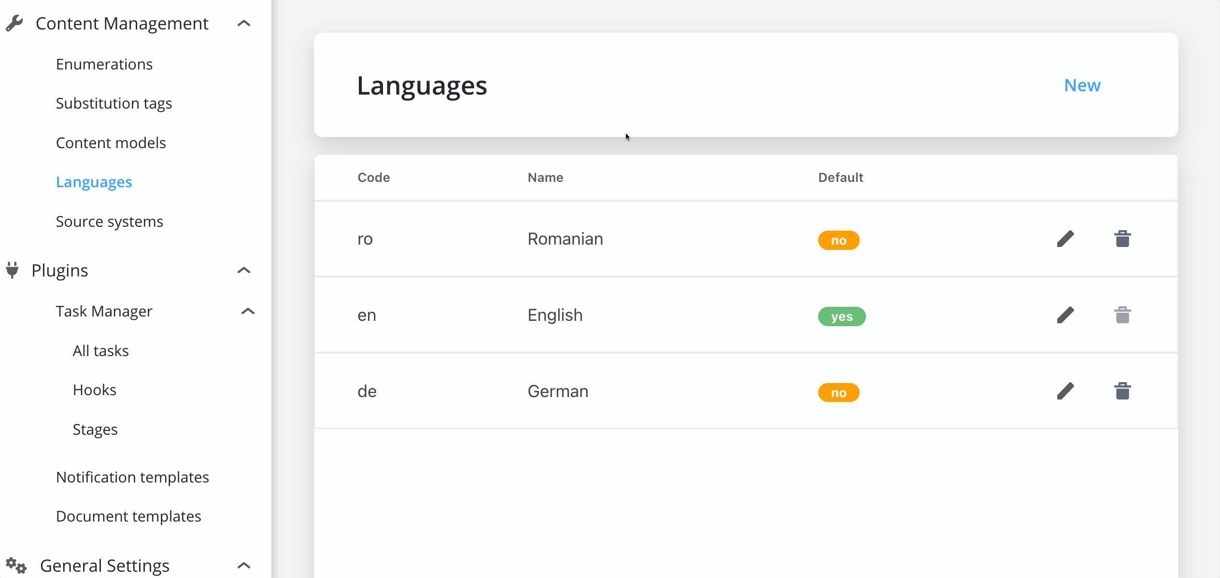Image resolution: width=1220 pixels, height=578 pixels.
Task: Collapse the General Settings section
Action: point(244,565)
